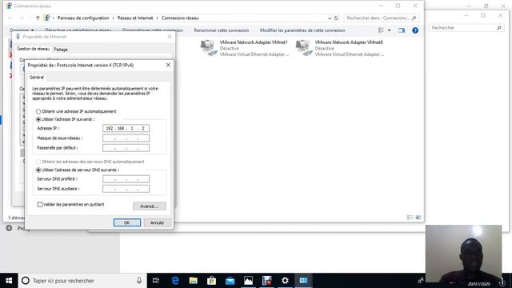Image resolution: width=512 pixels, height=288 pixels.
Task: Click the microphone icon in taskbar search
Action: click(x=139, y=281)
